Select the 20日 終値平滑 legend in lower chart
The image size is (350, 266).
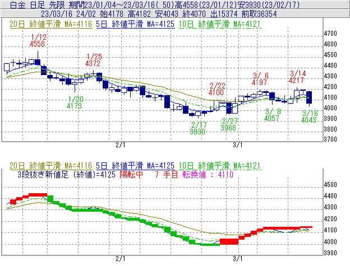(x=51, y=166)
